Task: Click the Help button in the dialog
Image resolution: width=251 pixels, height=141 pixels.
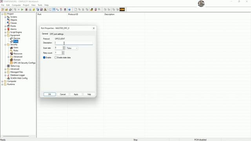Action: click(89, 94)
